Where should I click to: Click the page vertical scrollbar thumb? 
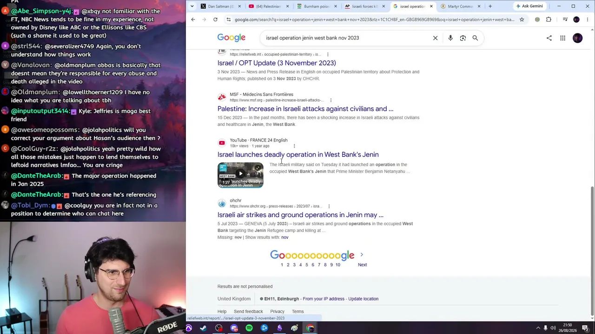pos(592,252)
